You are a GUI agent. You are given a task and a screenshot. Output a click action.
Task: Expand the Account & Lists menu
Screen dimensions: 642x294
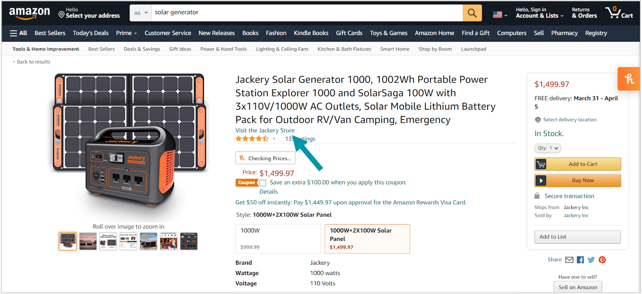pos(539,13)
